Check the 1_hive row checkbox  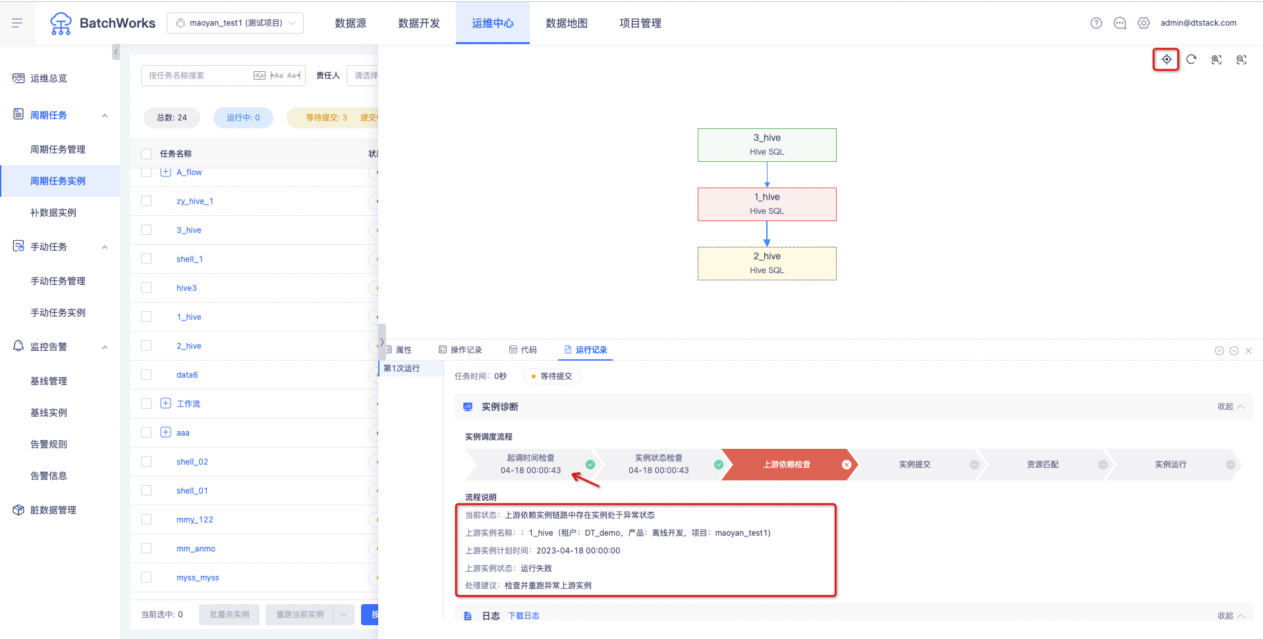(x=146, y=317)
